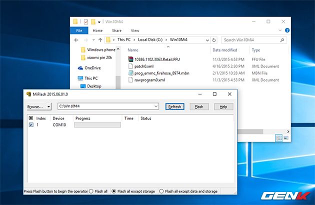
Task: Open the Share ribbon tab
Action: click(116, 30)
